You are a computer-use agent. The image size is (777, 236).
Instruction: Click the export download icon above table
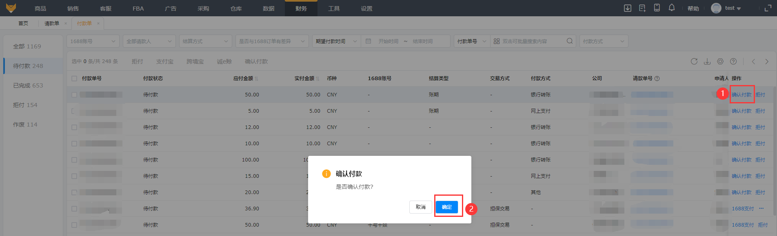[707, 61]
